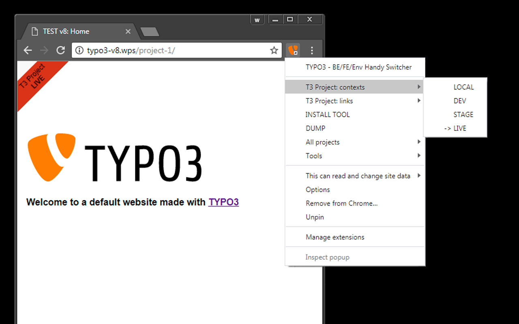This screenshot has height=324, width=519.
Task: Open the extension's Options entry
Action: [317, 189]
